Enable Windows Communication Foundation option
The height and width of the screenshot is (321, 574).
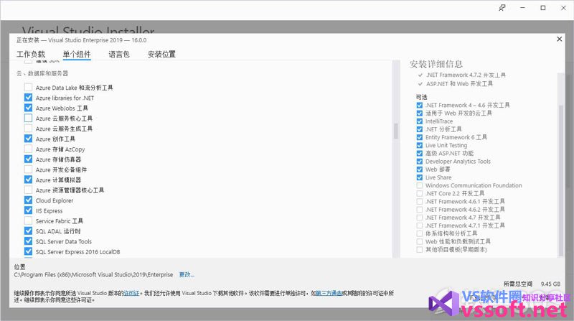point(420,185)
